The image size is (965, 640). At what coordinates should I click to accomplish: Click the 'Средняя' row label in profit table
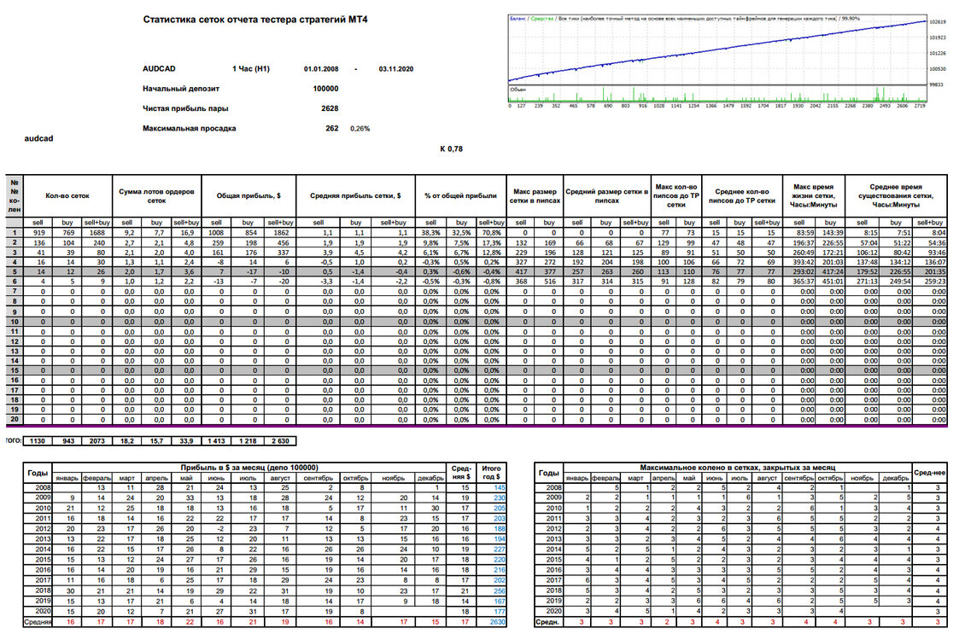tap(38, 622)
